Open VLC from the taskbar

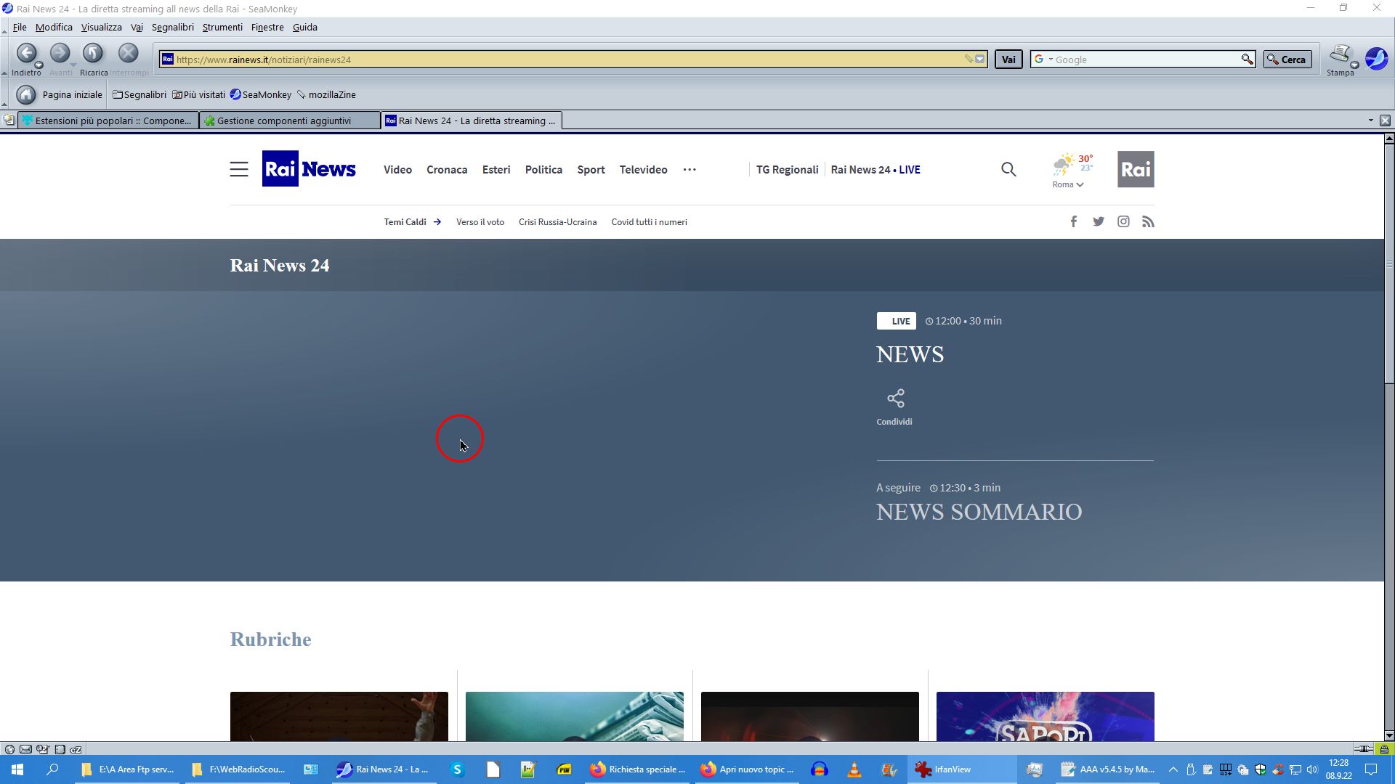854,769
